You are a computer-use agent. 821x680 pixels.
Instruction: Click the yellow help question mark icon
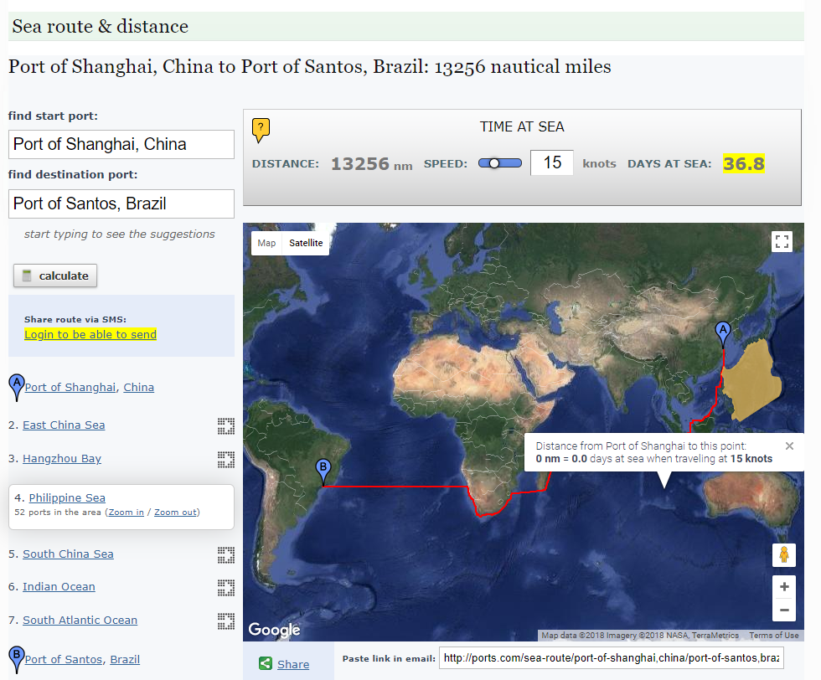point(261,130)
